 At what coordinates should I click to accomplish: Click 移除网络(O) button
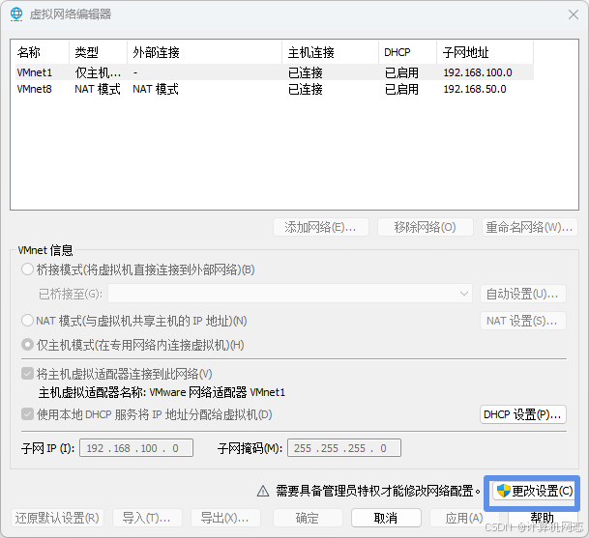point(425,227)
